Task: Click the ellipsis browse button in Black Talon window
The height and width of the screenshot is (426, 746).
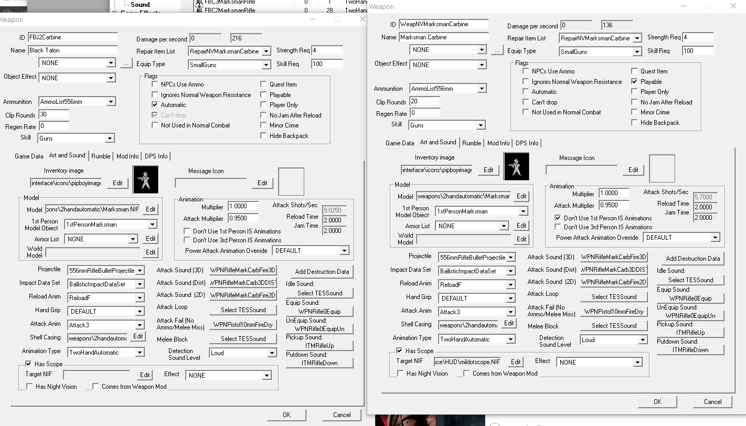Action: click(126, 63)
